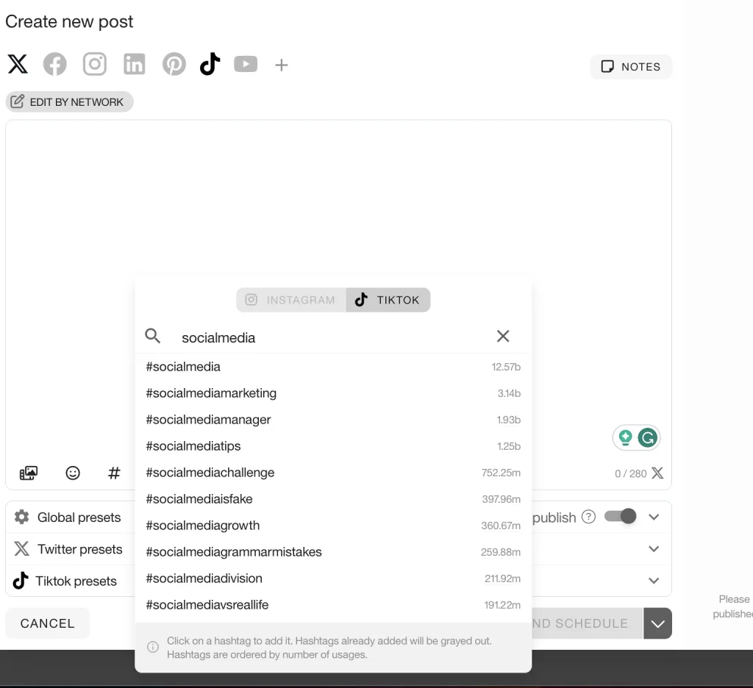
Task: Click the Twitter presets X icon
Action: [21, 549]
